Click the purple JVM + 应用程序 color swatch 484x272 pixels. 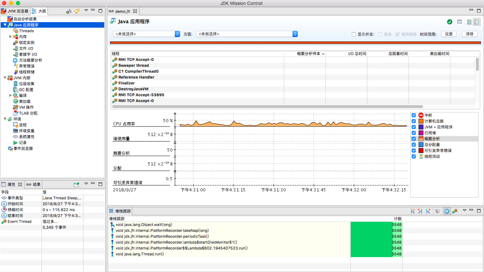tap(421, 127)
